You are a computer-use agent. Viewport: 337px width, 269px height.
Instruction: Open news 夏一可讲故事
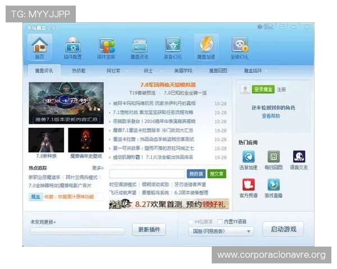(153, 149)
